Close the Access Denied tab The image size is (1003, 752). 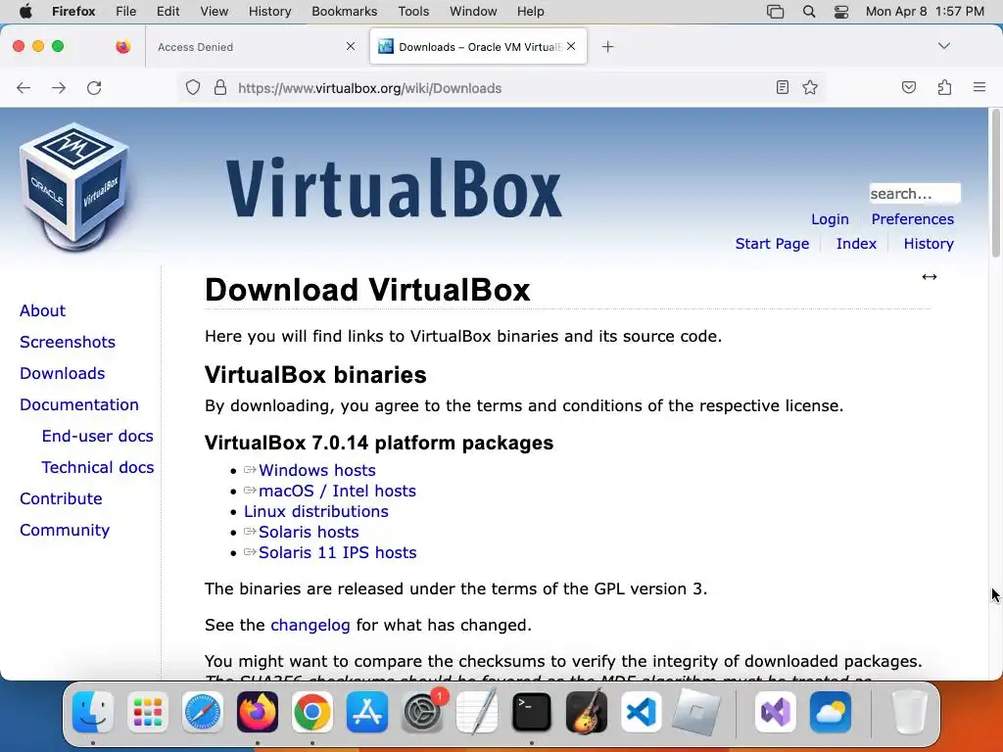tap(351, 46)
